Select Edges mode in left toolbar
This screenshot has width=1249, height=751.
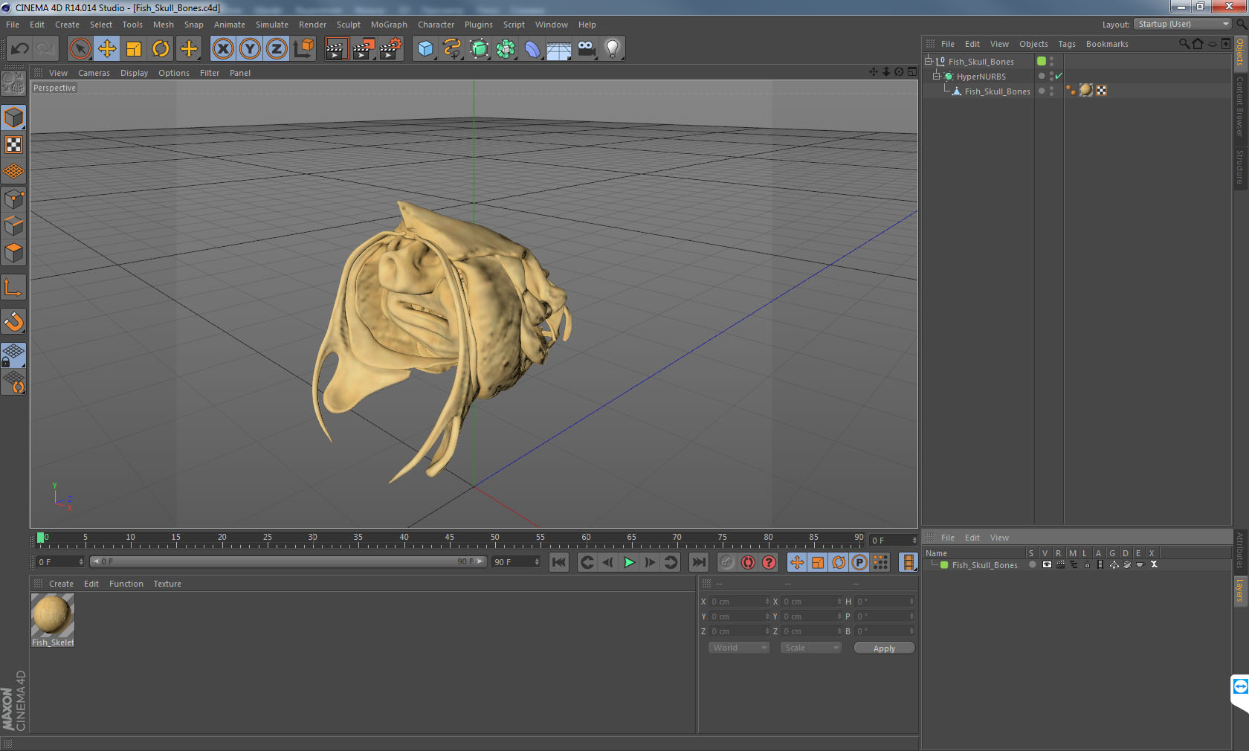(13, 225)
